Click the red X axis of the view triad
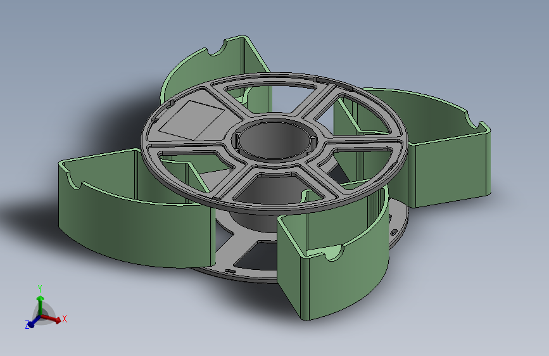549x356 pixels. (x=52, y=319)
